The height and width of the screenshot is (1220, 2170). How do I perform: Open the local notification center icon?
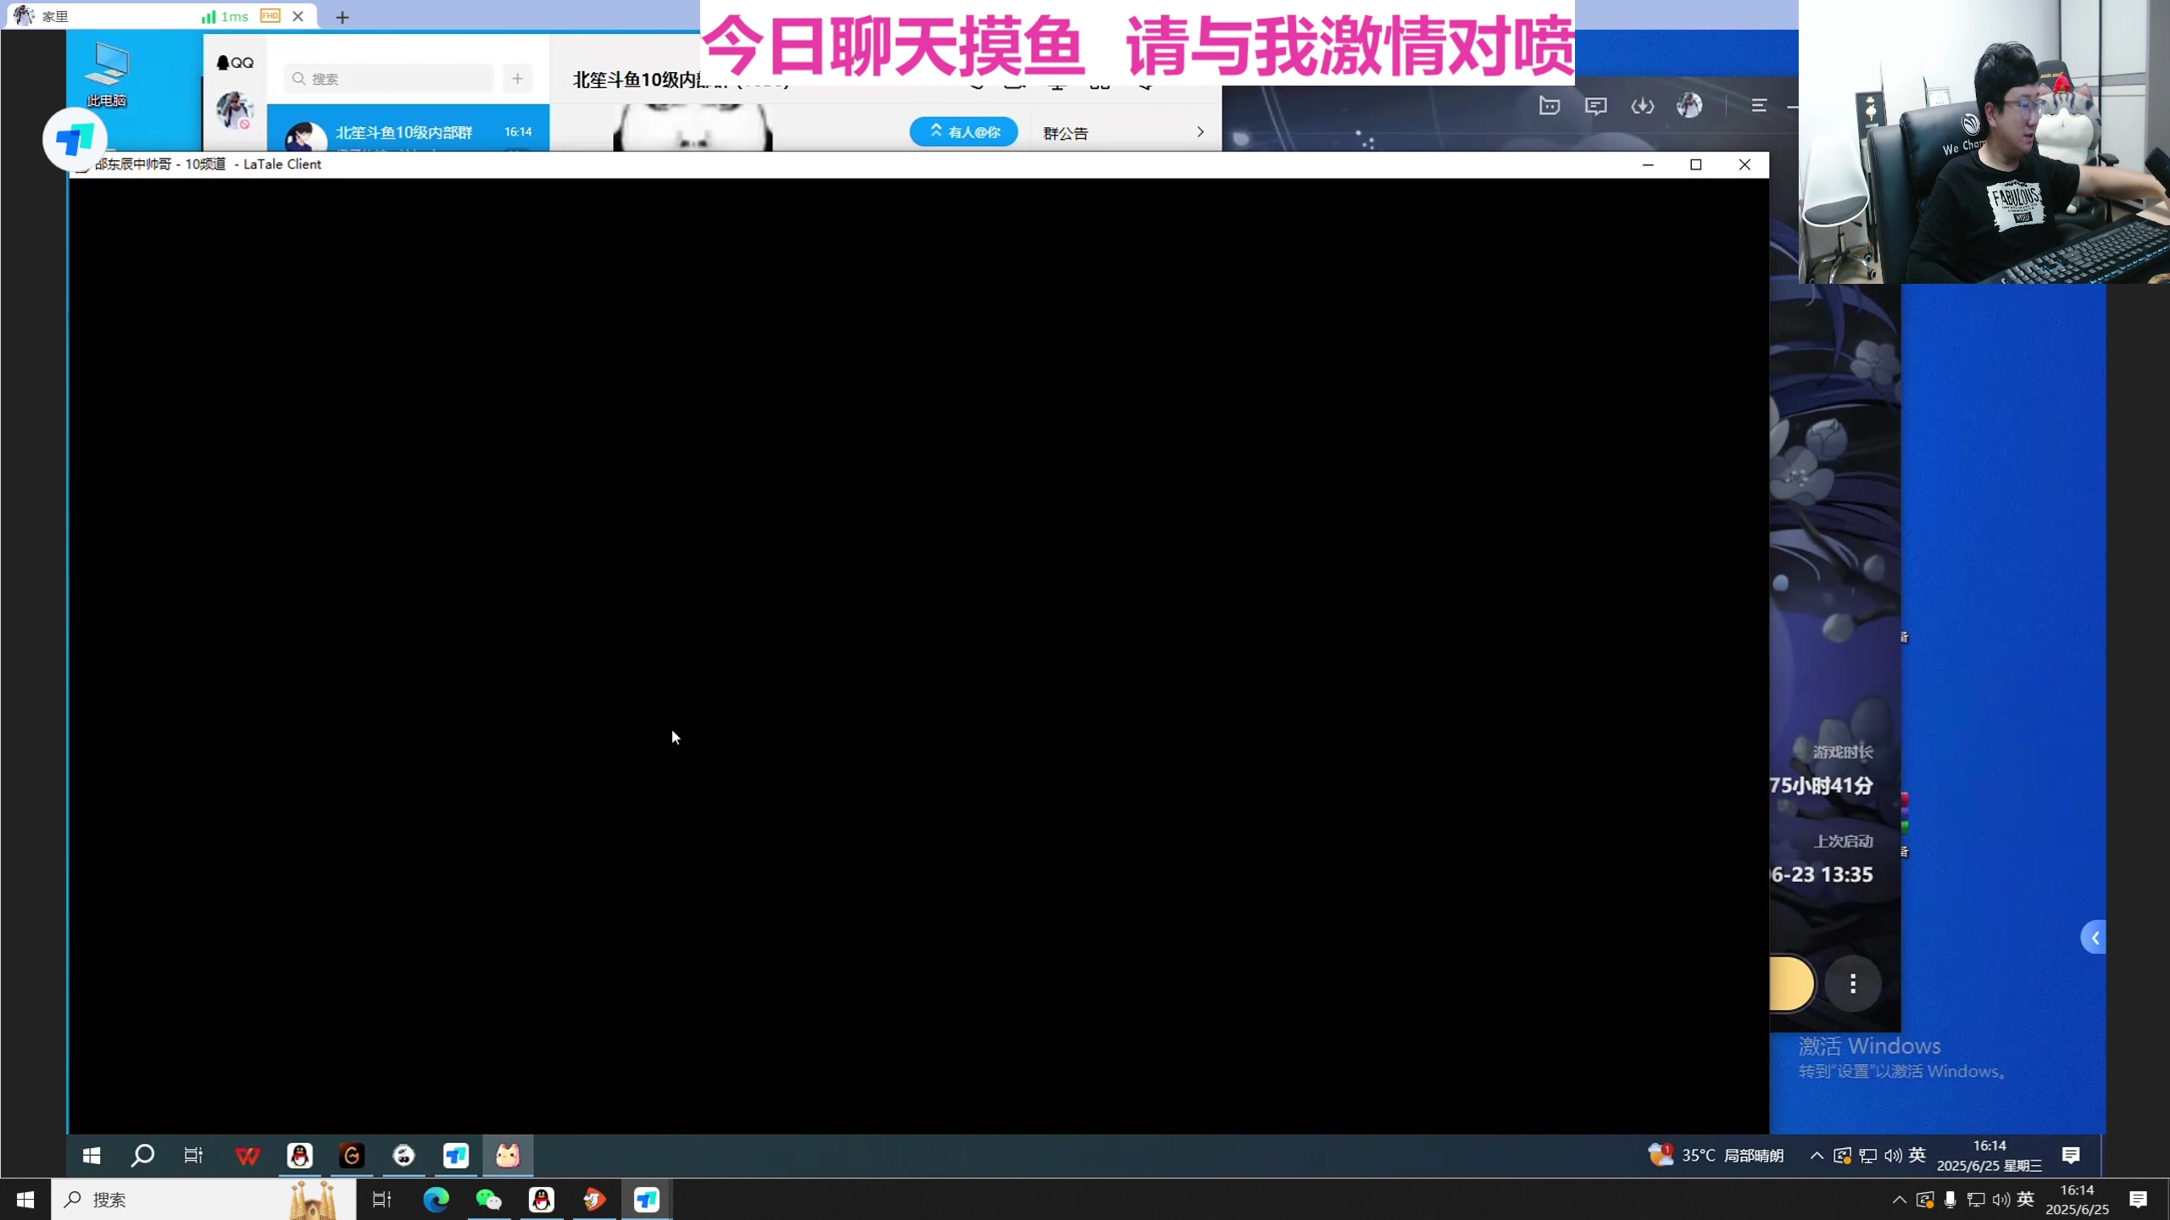[x=2139, y=1200]
